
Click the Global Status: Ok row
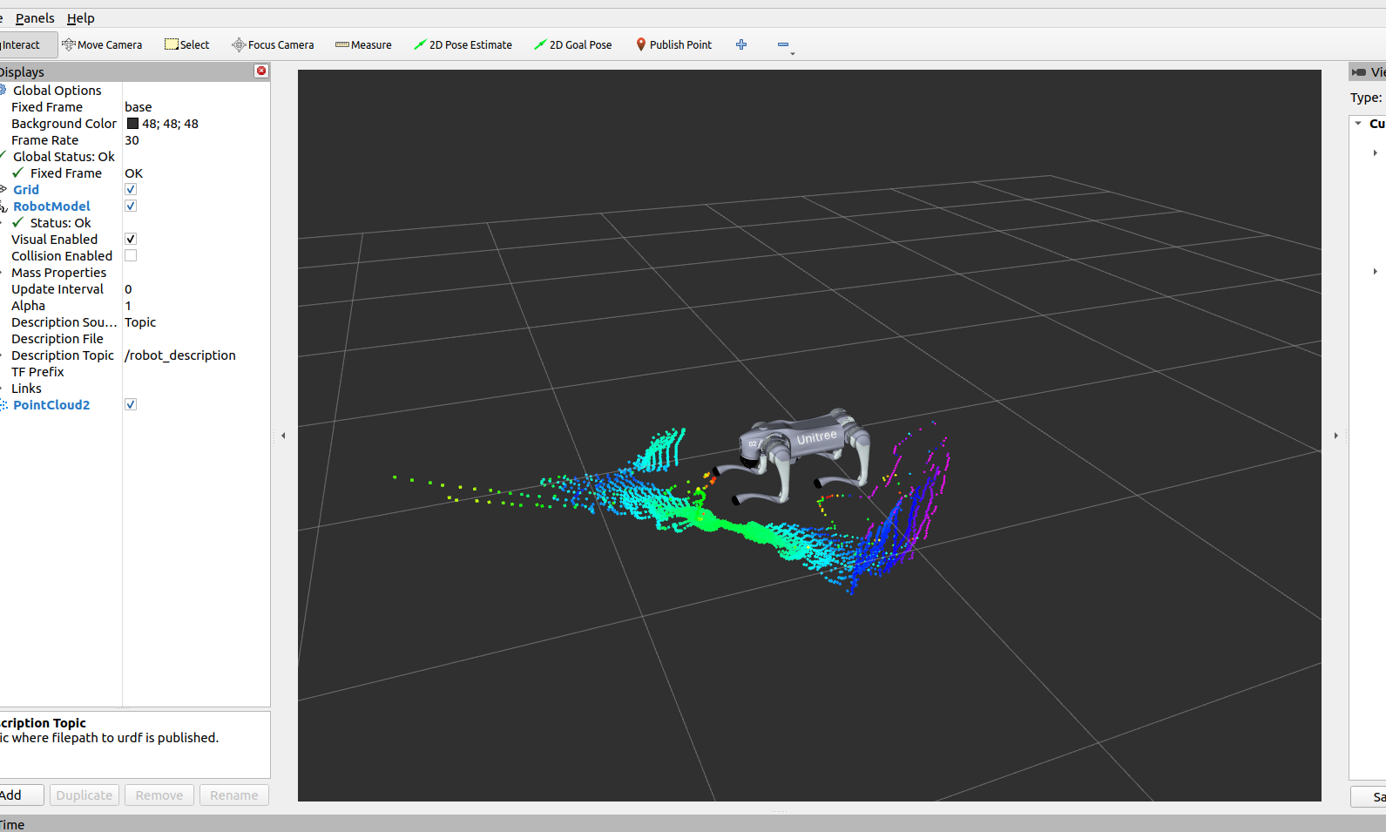click(64, 157)
